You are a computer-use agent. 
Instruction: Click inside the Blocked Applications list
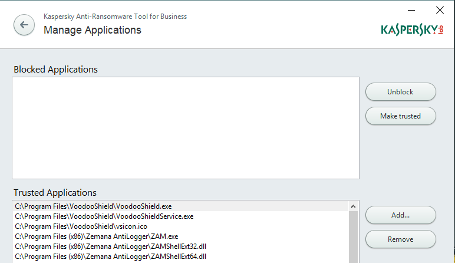186,128
